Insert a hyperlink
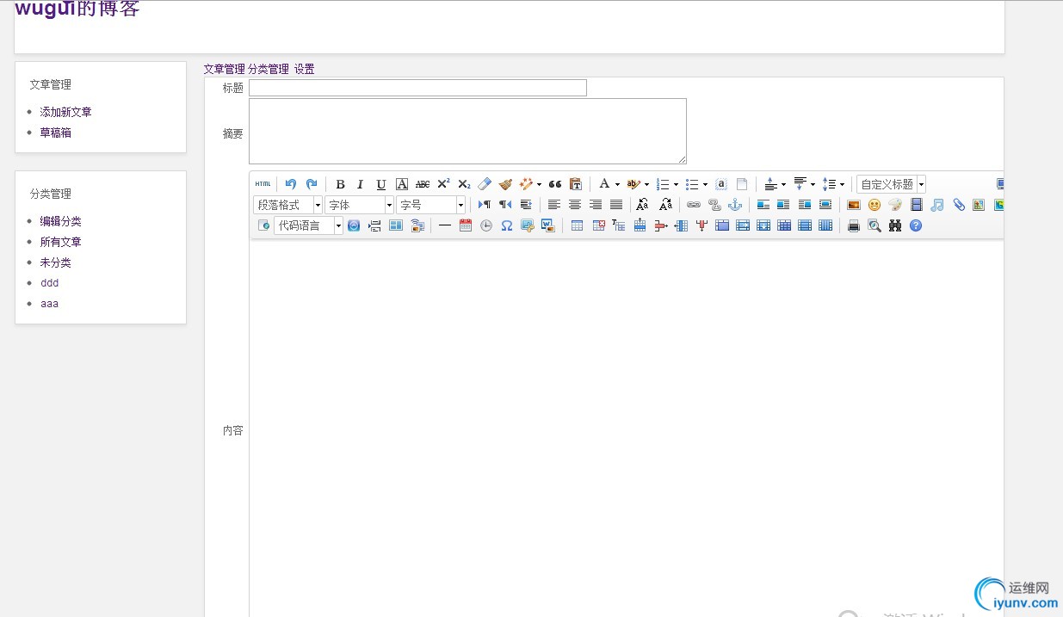Screen dimensions: 1063x617 [x=694, y=205]
